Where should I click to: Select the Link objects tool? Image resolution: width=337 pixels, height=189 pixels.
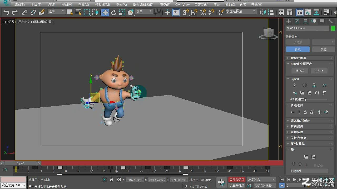click(25, 12)
